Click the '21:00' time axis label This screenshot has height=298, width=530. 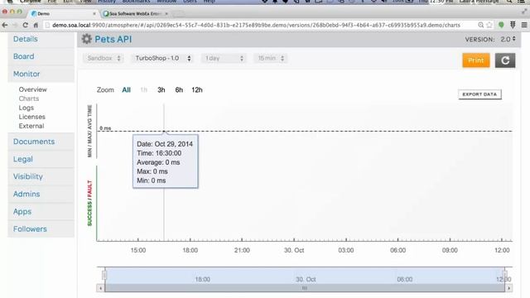tap(242, 250)
